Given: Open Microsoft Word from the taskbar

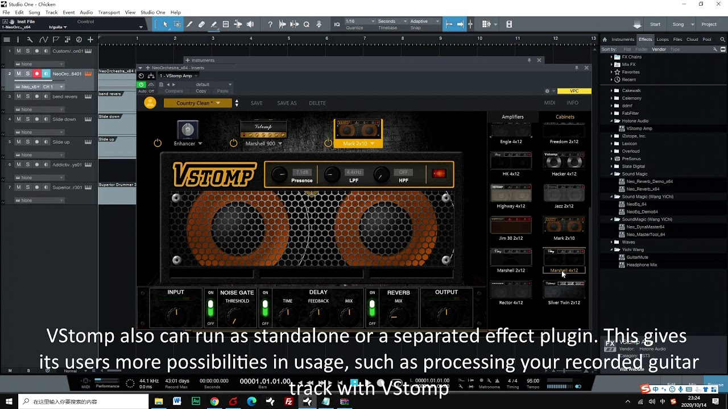Looking at the screenshot, I should tap(177, 402).
